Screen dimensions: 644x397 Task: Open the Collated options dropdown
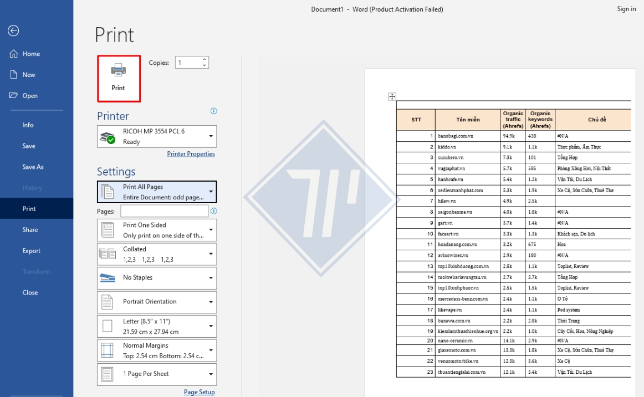pyautogui.click(x=211, y=254)
